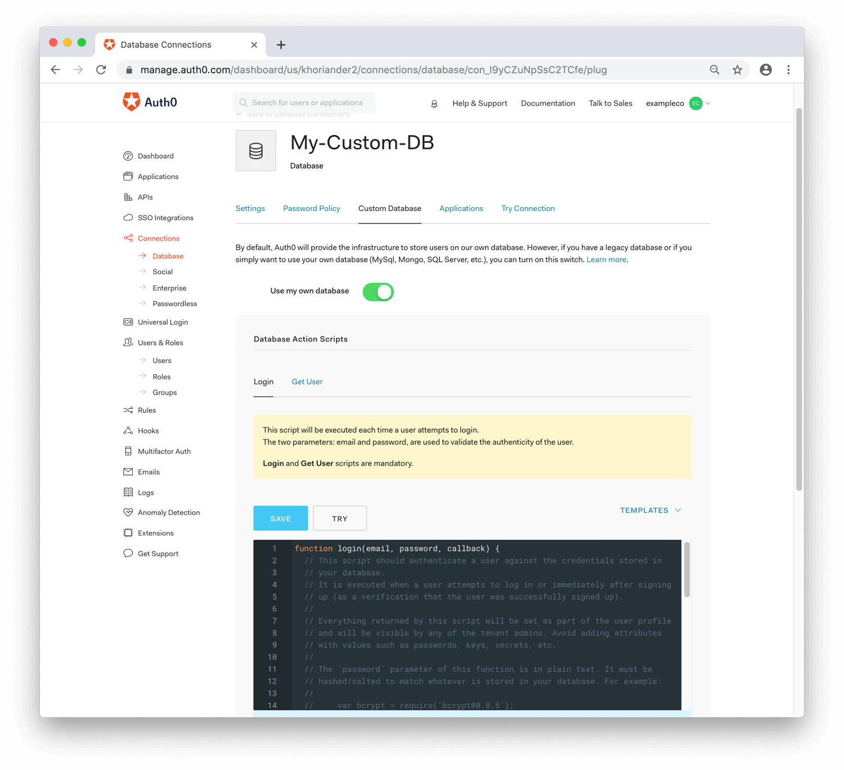This screenshot has height=770, width=844.
Task: Click the users or applications search field
Action: pos(304,102)
